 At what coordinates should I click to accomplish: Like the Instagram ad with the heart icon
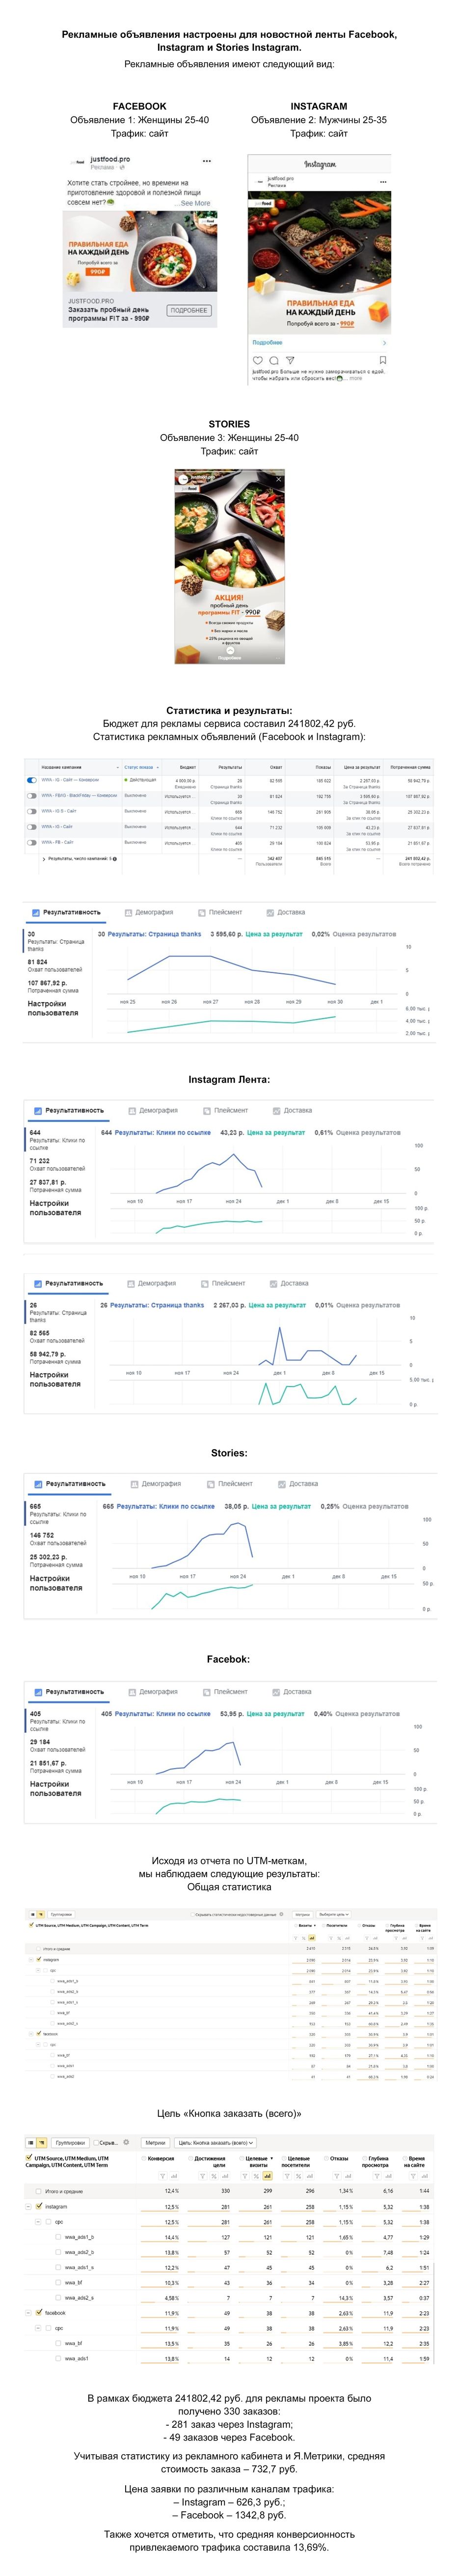257,360
